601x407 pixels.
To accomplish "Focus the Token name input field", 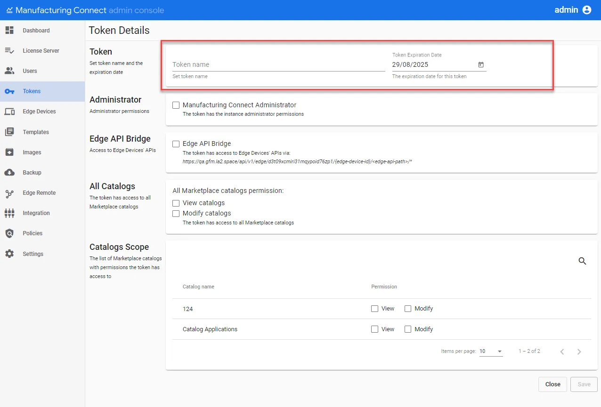I will (279, 65).
